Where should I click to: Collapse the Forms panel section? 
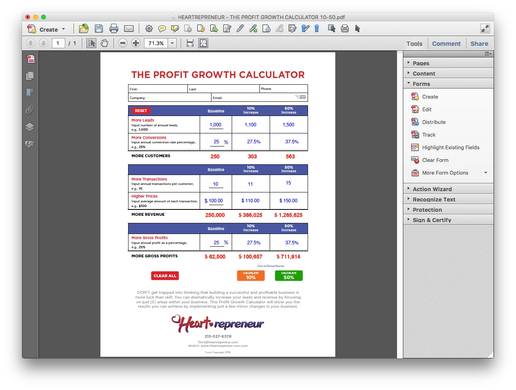(x=448, y=84)
